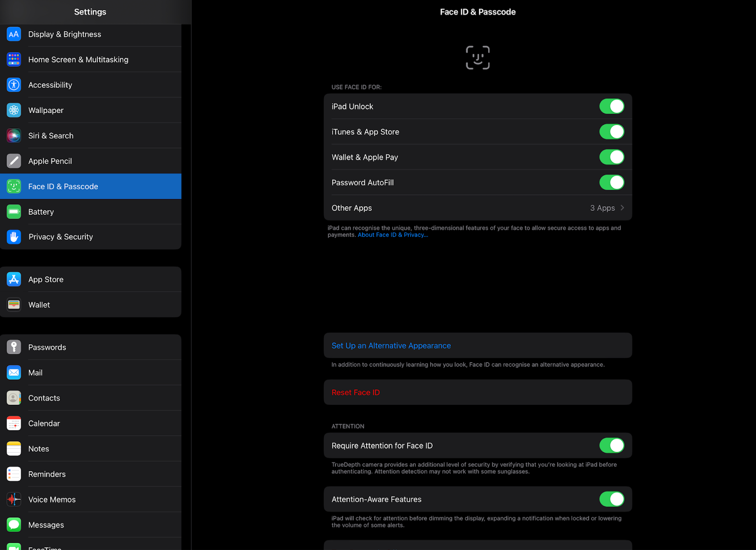Select Messages in sidebar
Viewport: 756px width, 550px height.
click(91, 525)
